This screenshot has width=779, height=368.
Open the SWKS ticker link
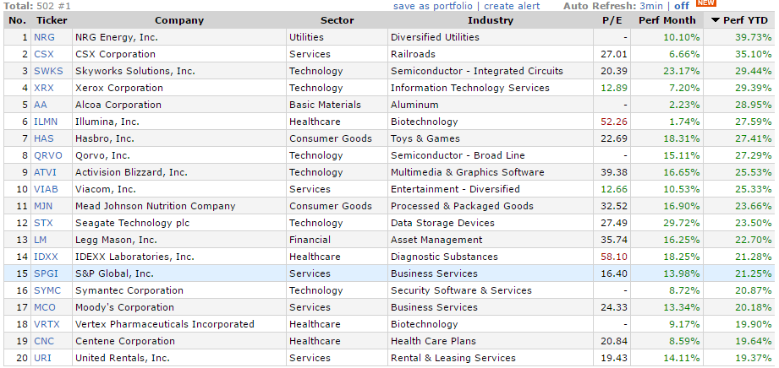[47, 71]
